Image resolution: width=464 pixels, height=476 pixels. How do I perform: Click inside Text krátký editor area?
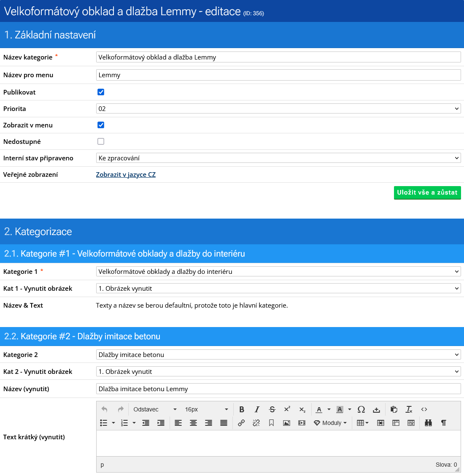278,443
